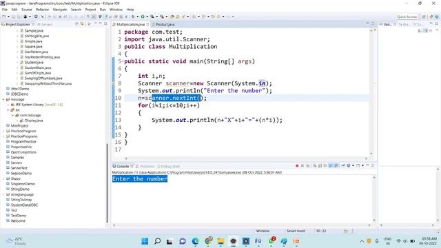The image size is (441, 248).
Task: Open the Source menu
Action: (x=27, y=10)
